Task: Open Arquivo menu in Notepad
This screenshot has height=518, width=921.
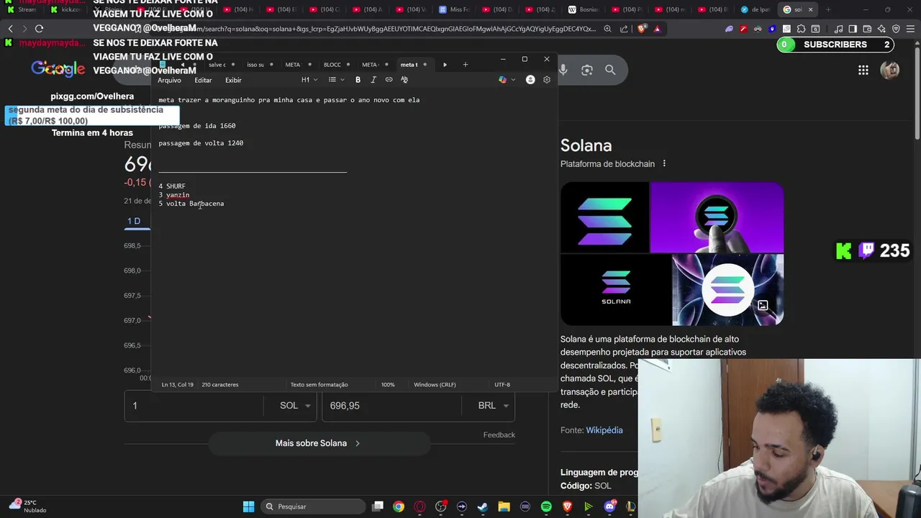Action: point(170,80)
